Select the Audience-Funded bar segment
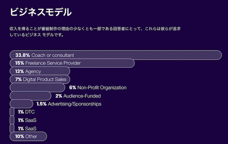The image size is (228, 144). (x=30, y=96)
